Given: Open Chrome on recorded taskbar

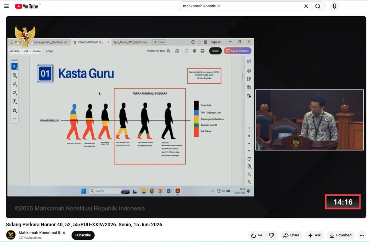Looking at the screenshot, I should [152, 191].
